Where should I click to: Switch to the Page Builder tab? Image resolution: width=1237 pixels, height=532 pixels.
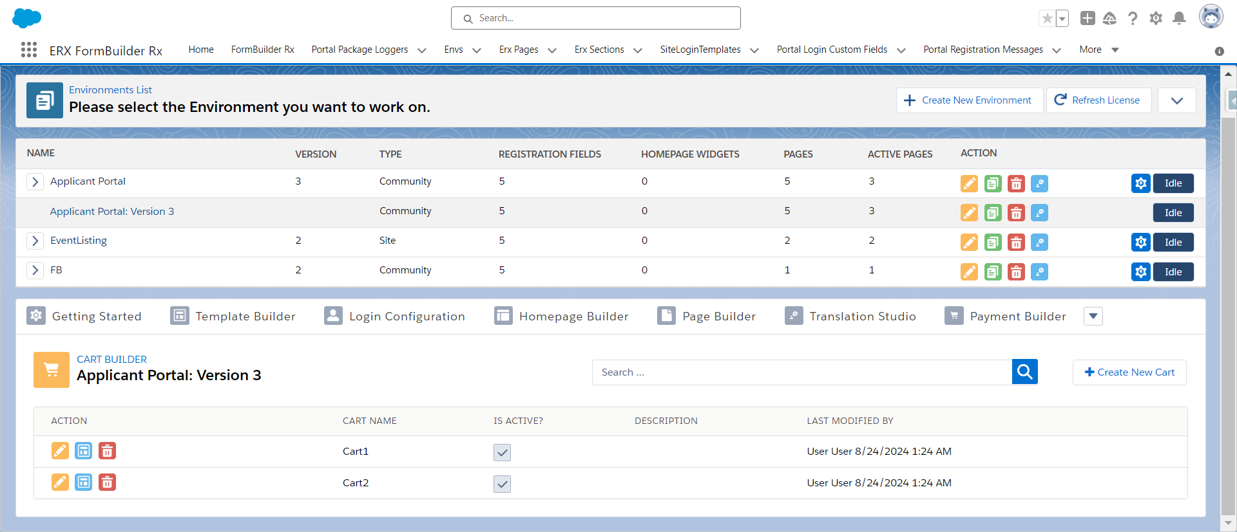pos(707,316)
